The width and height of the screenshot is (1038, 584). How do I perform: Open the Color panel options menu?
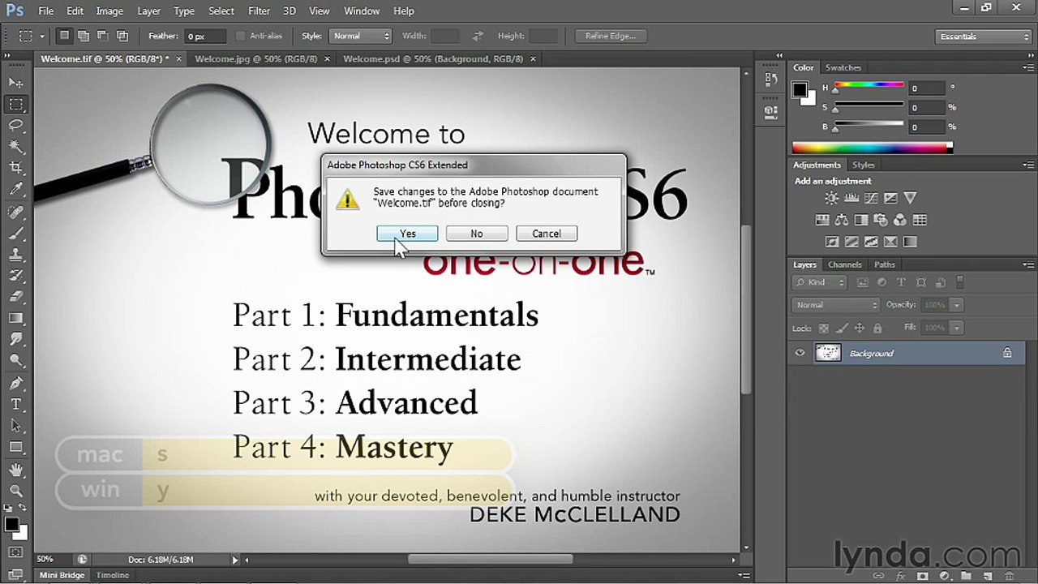click(1027, 67)
